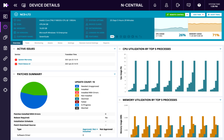Open the notifications bell

point(155,5)
